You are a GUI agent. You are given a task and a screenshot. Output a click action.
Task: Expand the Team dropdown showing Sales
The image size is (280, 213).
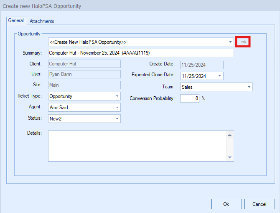coord(249,87)
